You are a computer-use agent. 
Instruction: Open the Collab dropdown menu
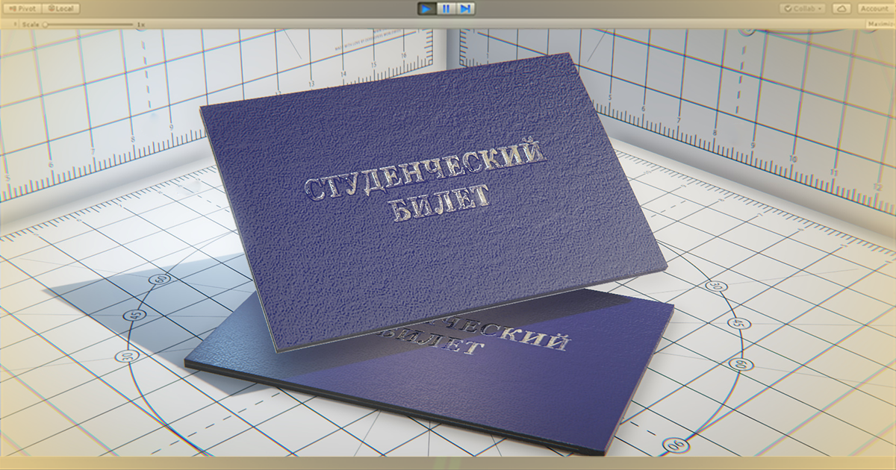pyautogui.click(x=821, y=9)
